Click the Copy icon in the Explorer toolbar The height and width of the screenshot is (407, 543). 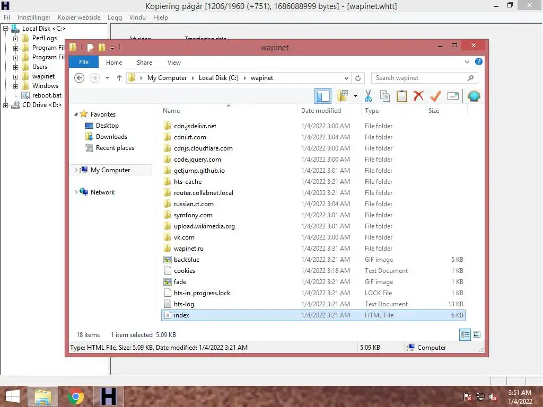[385, 96]
